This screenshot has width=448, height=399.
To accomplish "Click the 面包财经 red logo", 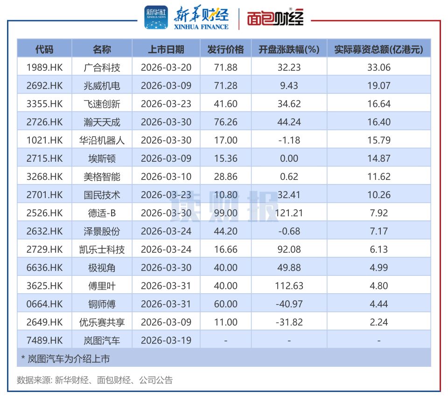I will point(275,17).
